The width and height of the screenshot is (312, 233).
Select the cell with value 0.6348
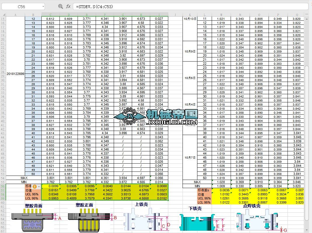coord(50,195)
